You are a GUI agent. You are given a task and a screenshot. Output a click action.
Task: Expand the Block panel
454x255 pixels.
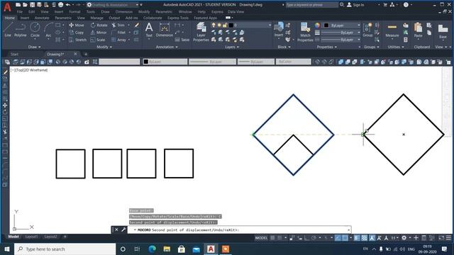pyautogui.click(x=284, y=47)
